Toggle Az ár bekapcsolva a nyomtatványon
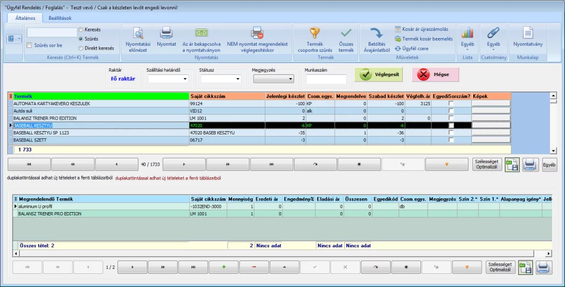This screenshot has width=565, height=287. (201, 40)
